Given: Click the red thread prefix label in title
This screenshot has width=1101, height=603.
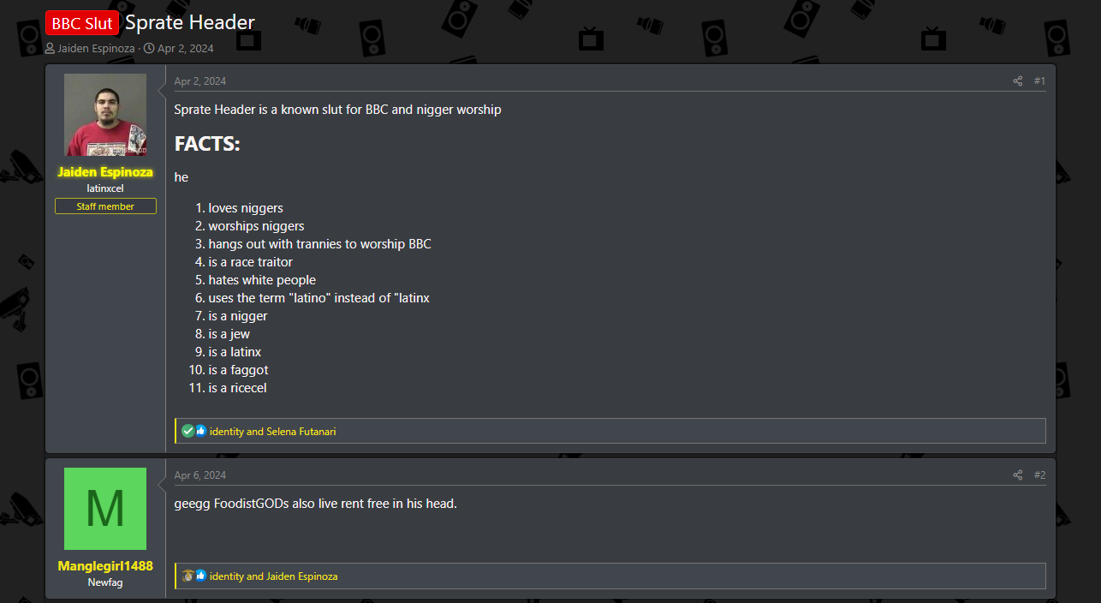Looking at the screenshot, I should [82, 23].
